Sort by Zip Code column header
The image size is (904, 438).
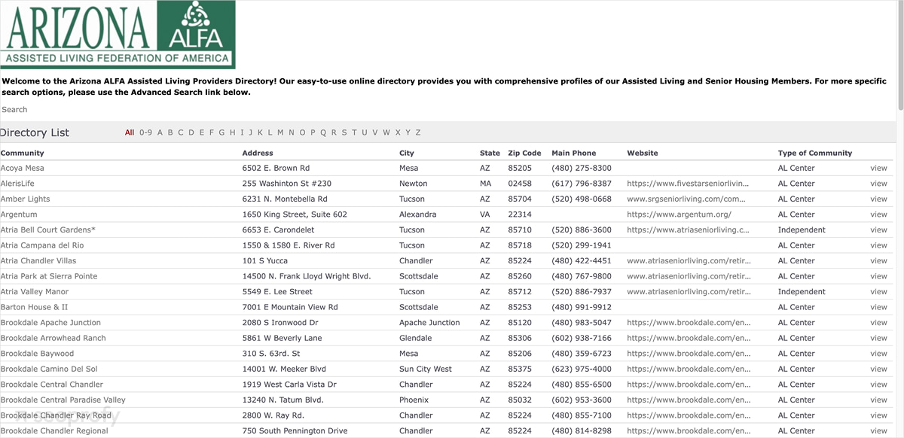click(x=524, y=153)
